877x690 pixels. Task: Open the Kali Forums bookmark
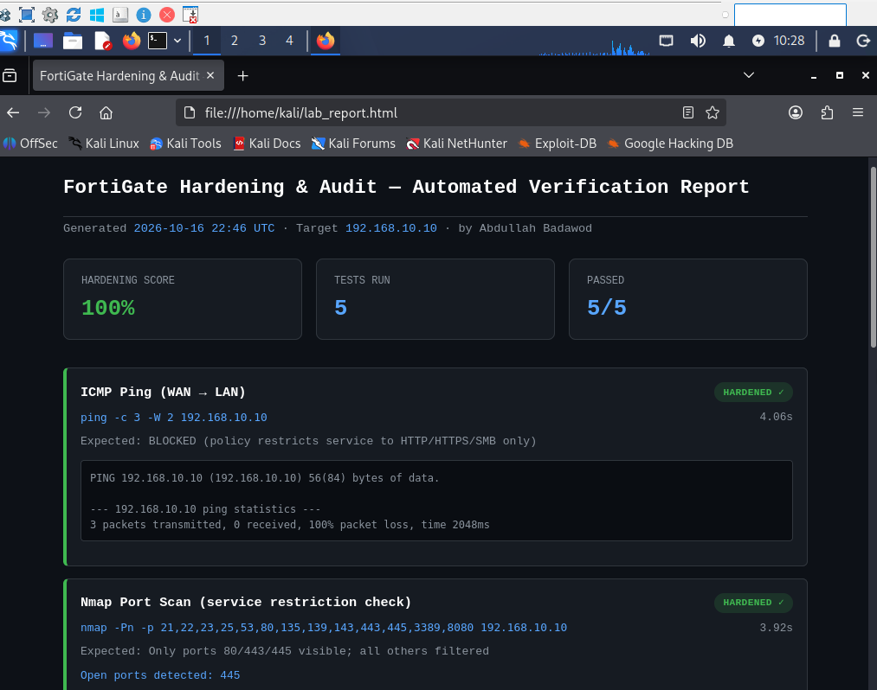click(353, 144)
